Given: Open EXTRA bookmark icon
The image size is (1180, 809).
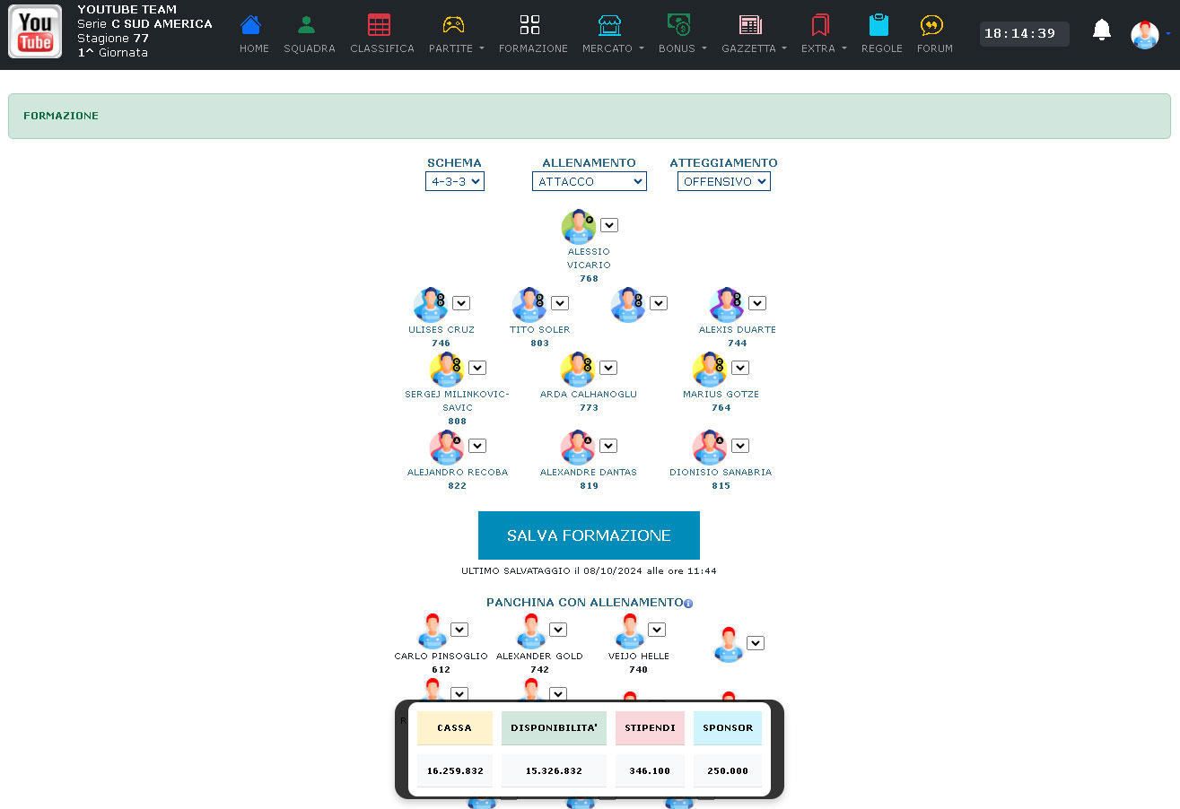Looking at the screenshot, I should click(820, 25).
